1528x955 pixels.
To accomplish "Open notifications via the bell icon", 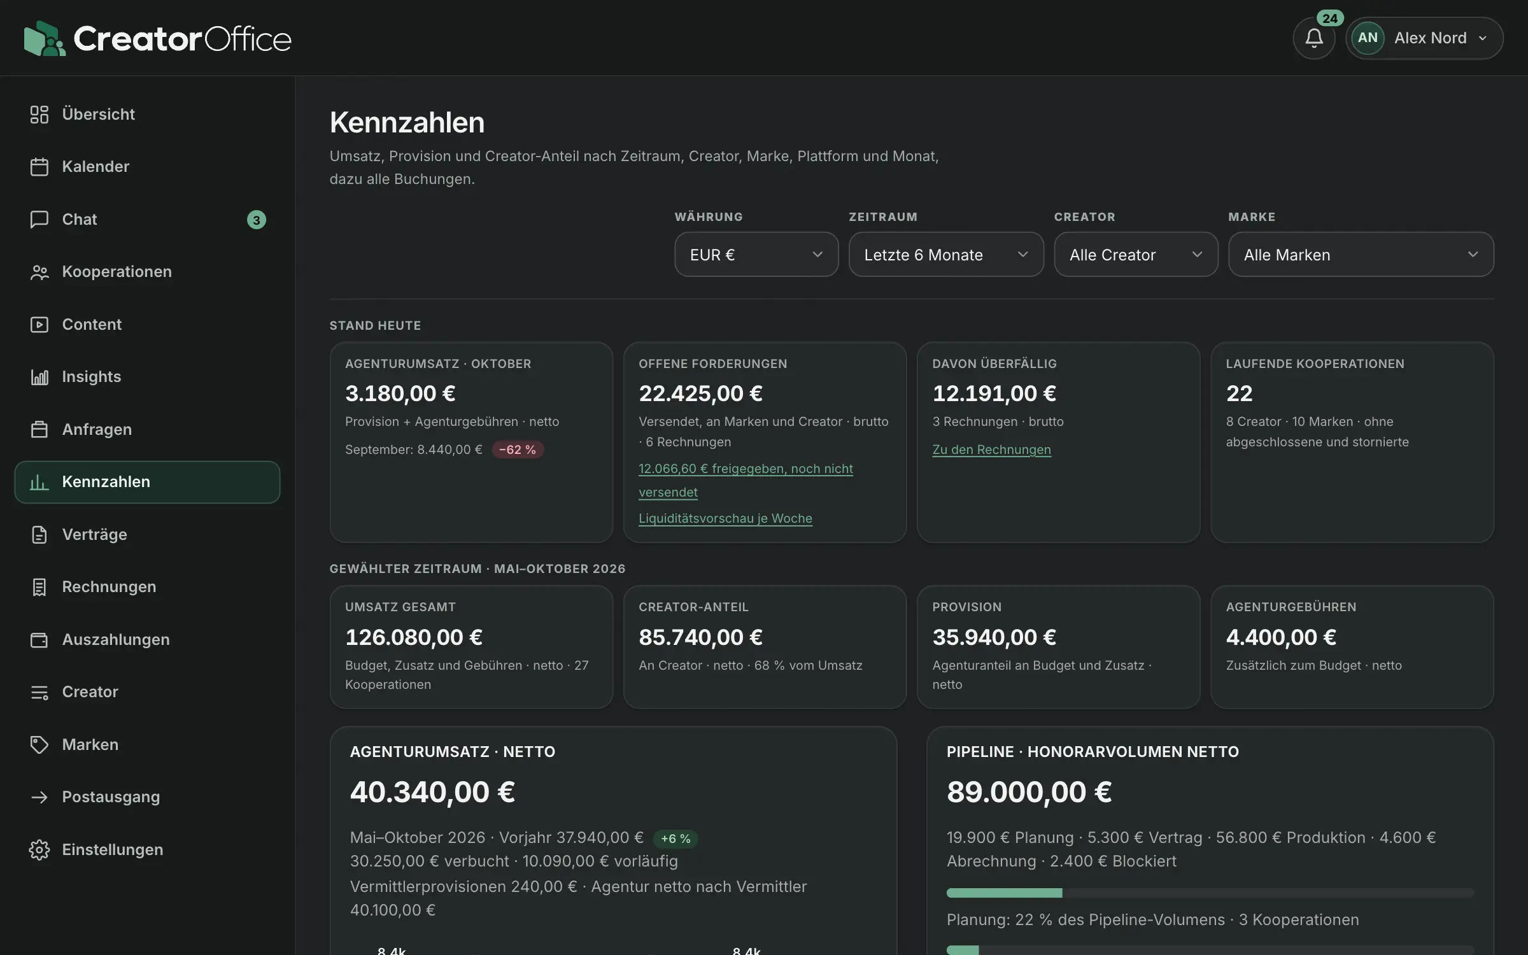I will (1314, 38).
